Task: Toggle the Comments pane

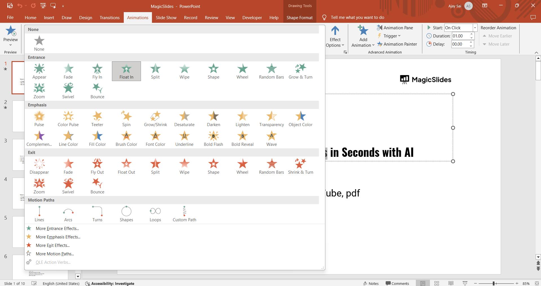Action: tap(397, 283)
